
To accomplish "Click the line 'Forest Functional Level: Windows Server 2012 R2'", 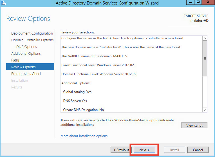I will tap(98, 65).
